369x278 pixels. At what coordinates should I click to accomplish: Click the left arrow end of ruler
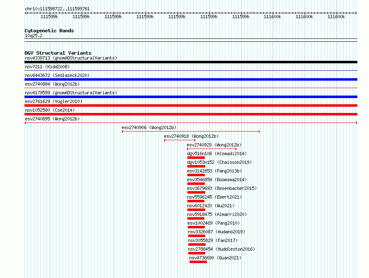pyautogui.click(x=26, y=13)
